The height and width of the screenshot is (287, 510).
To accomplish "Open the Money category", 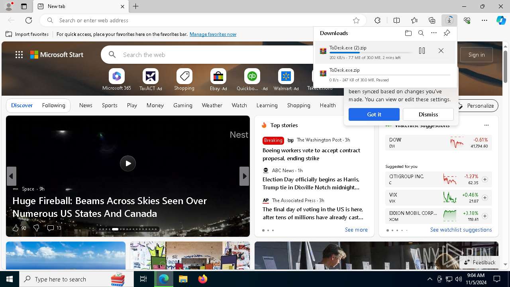I will 155,105.
